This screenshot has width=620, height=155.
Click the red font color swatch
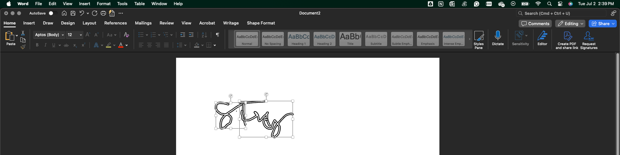click(x=121, y=45)
